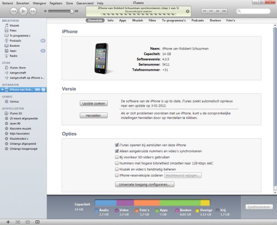Switch to the device Apps tab
This screenshot has height=225, width=277.
[123, 20]
